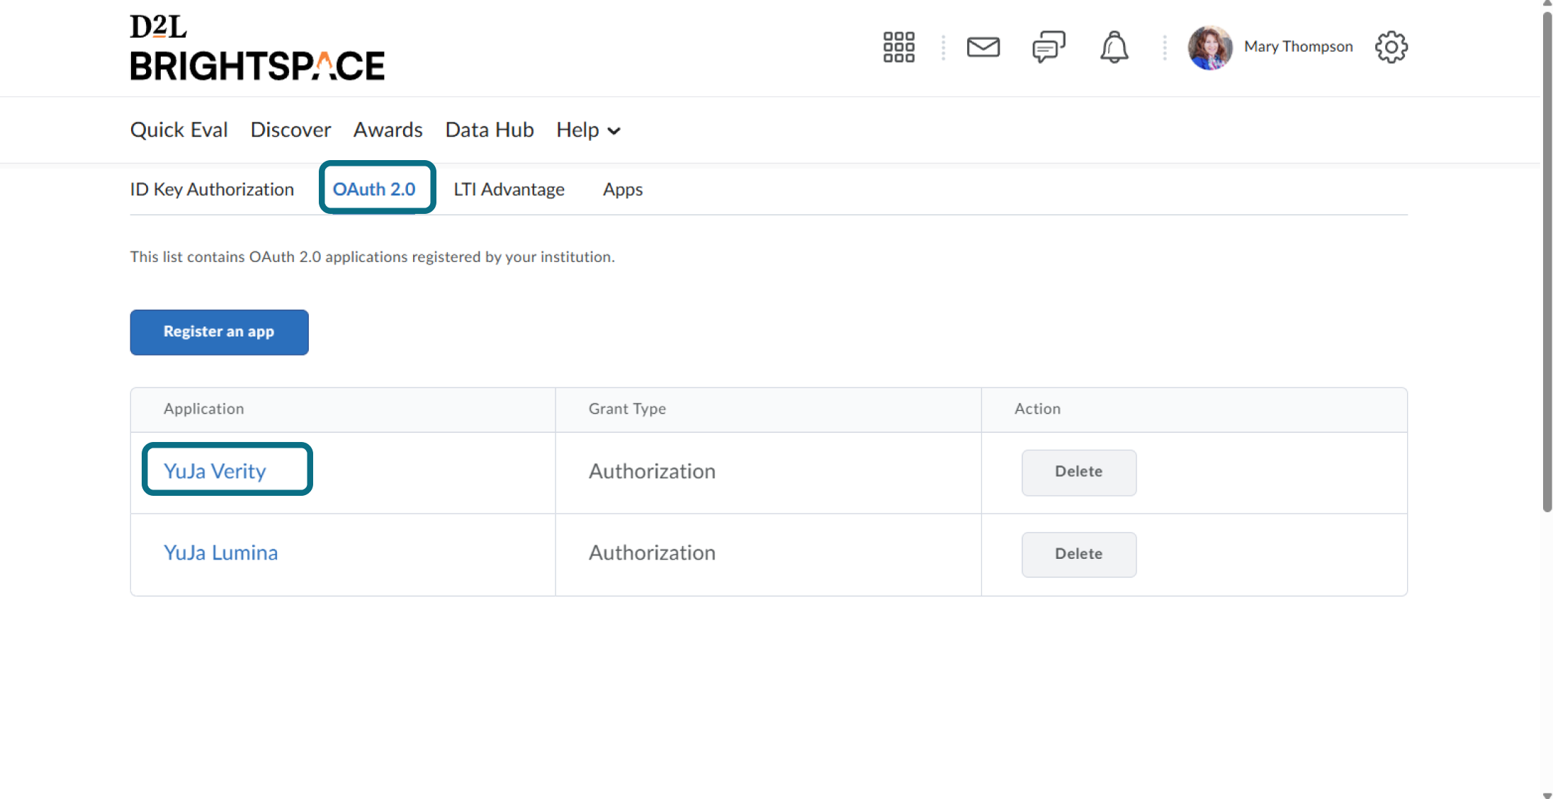This screenshot has height=799, width=1553.
Task: Open the YuJa Lumina application link
Action: pyautogui.click(x=221, y=552)
